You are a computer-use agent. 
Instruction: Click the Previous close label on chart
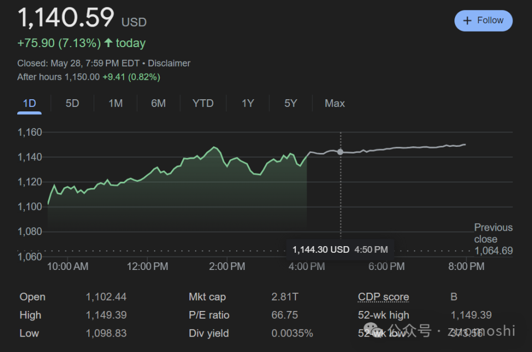coord(493,233)
